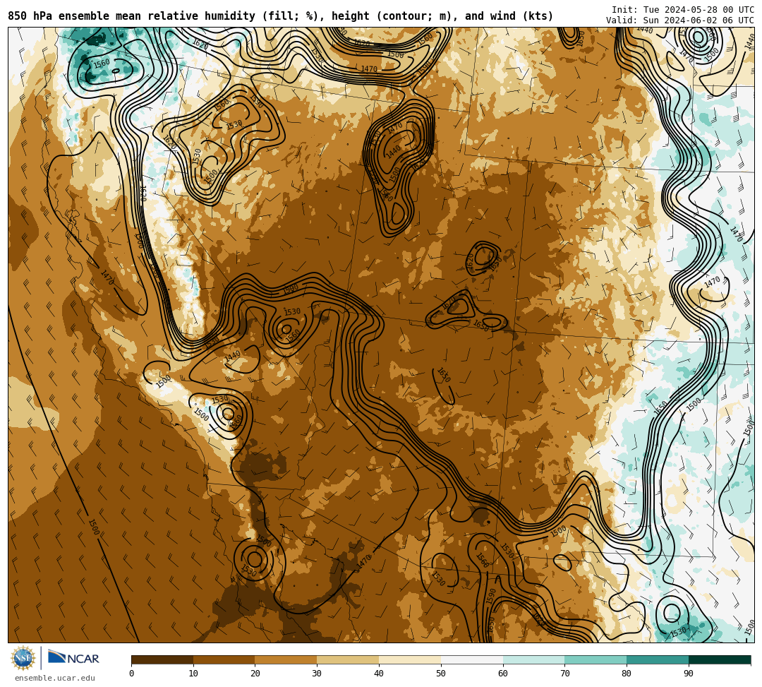Pick the brown 10–20% colorbar segment

224,659
